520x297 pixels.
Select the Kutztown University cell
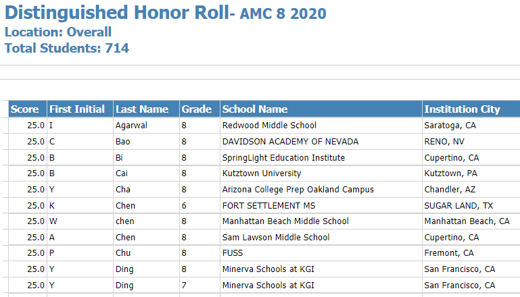pos(321,173)
